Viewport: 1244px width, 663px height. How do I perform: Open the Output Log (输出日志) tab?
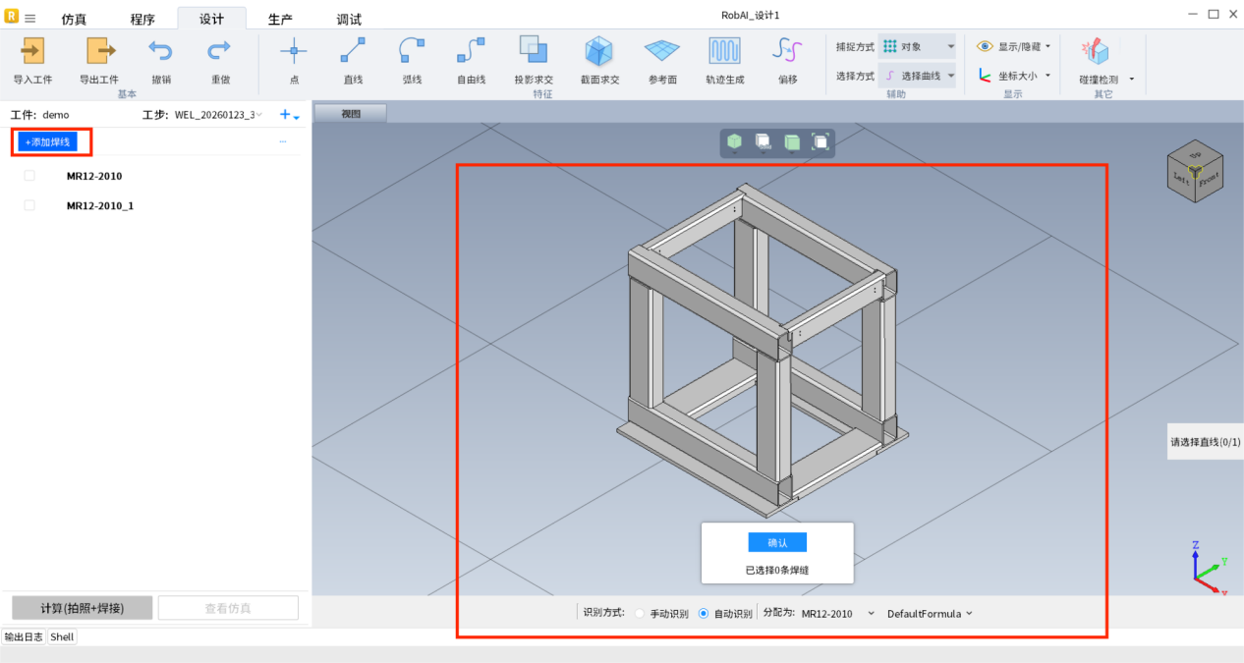(x=24, y=636)
